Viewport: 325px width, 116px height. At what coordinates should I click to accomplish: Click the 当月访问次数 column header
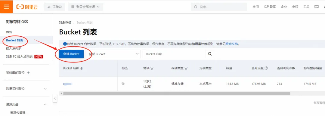point(286,68)
